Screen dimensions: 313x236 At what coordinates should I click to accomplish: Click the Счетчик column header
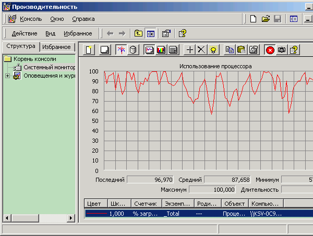pyautogui.click(x=145, y=204)
